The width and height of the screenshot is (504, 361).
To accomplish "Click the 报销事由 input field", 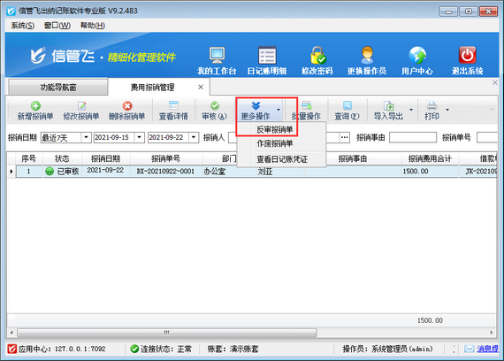I will [x=413, y=138].
